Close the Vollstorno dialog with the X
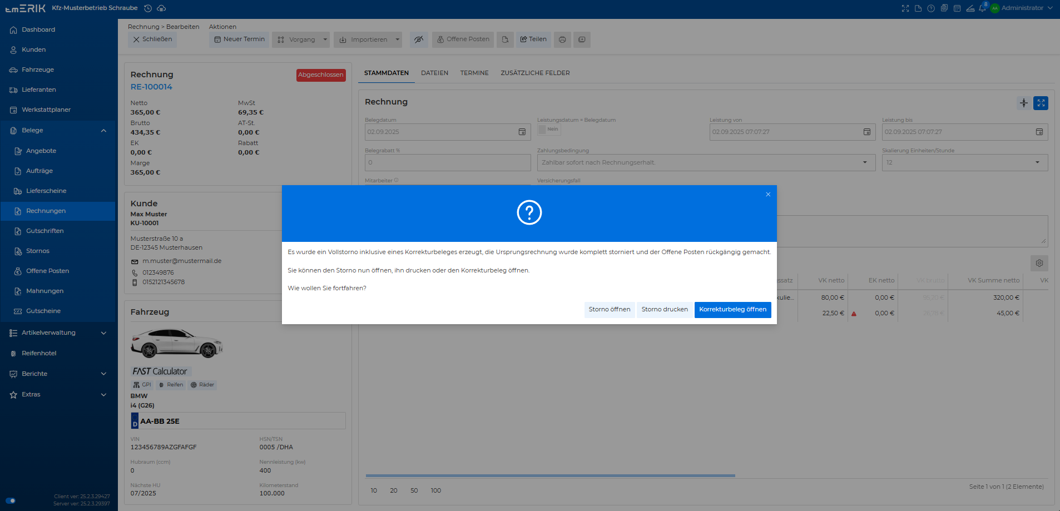Screen dimensions: 1060x511 coord(768,195)
